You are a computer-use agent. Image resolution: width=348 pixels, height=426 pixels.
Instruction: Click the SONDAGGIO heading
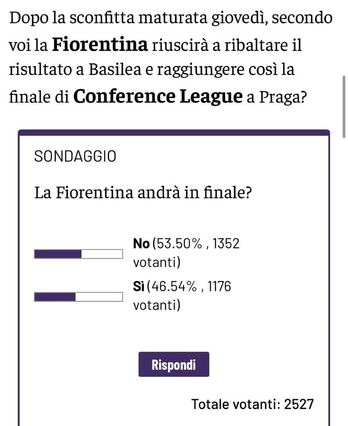[x=74, y=156]
